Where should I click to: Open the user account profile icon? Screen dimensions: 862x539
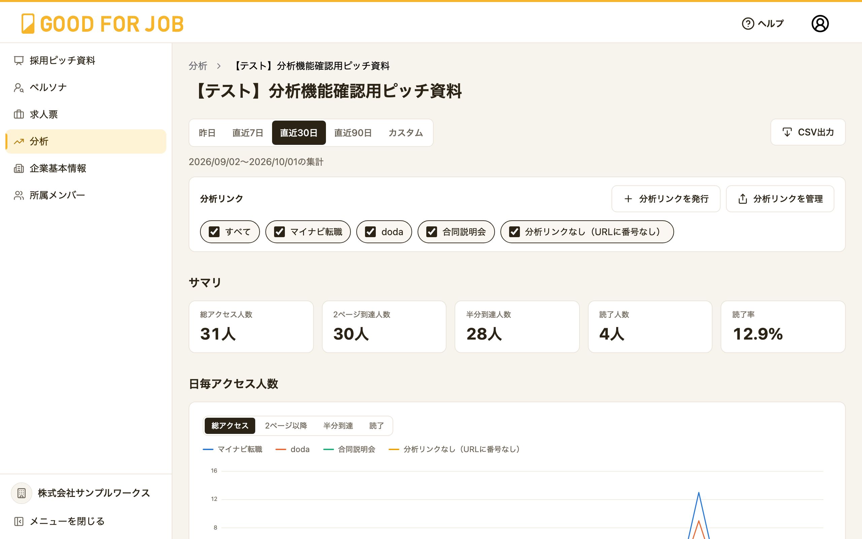pos(820,24)
